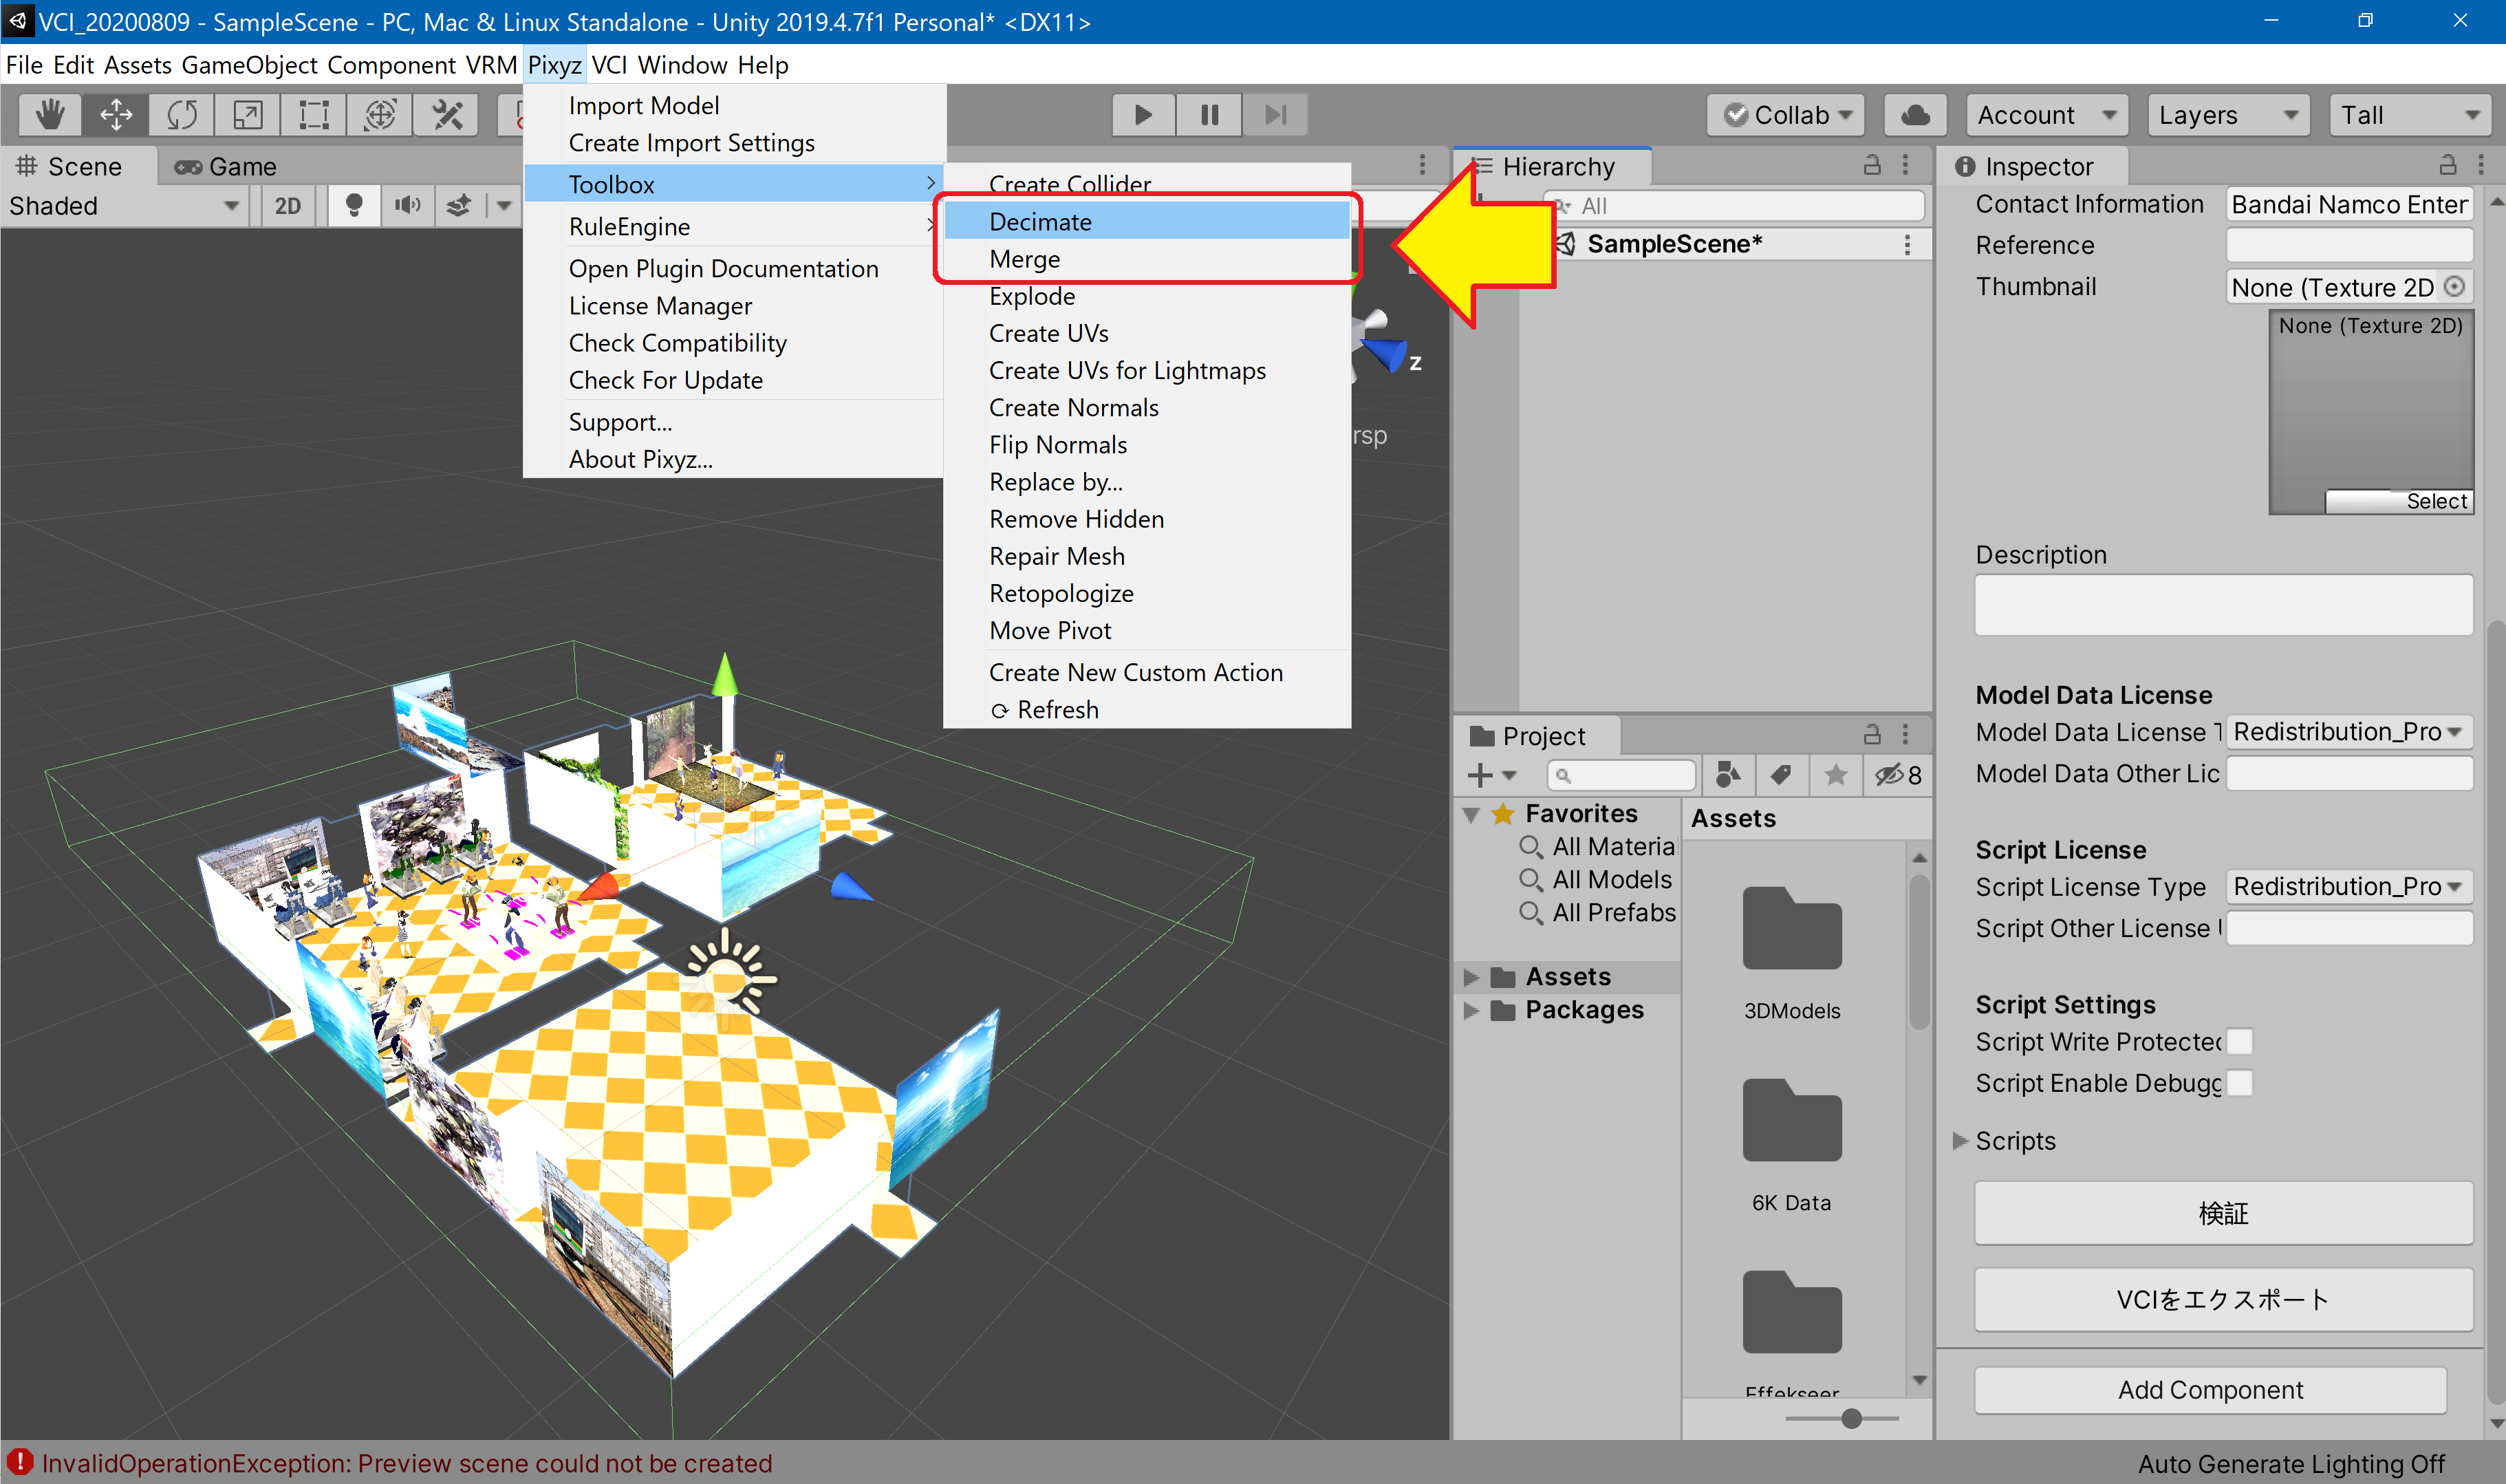2506x1484 pixels.
Task: Open custom editor tools icon
Action: coord(446,115)
